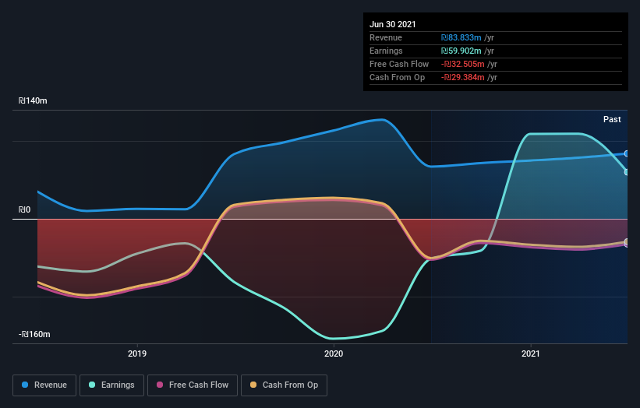Click the Cash From Op label in tooltip

[397, 77]
